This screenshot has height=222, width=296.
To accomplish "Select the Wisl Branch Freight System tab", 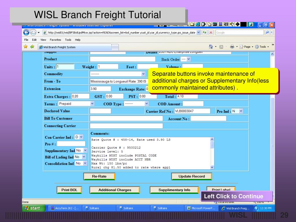I will 75,47.
